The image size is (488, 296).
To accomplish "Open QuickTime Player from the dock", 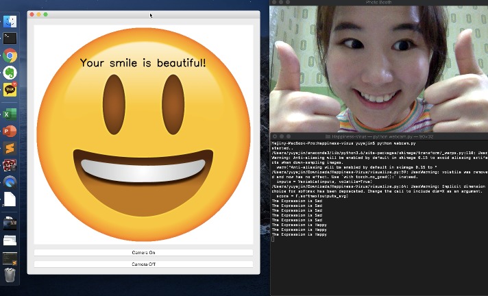I will pyautogui.click(x=10, y=182).
